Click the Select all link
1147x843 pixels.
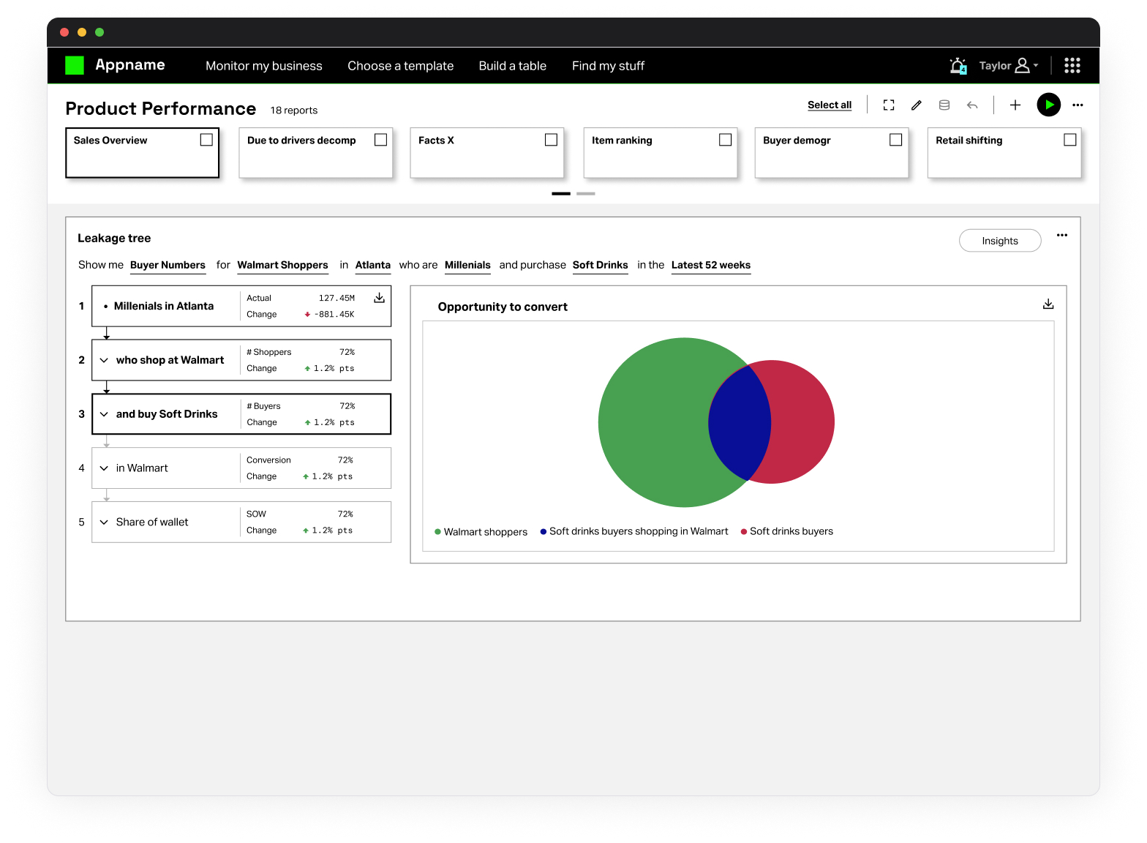click(x=829, y=105)
